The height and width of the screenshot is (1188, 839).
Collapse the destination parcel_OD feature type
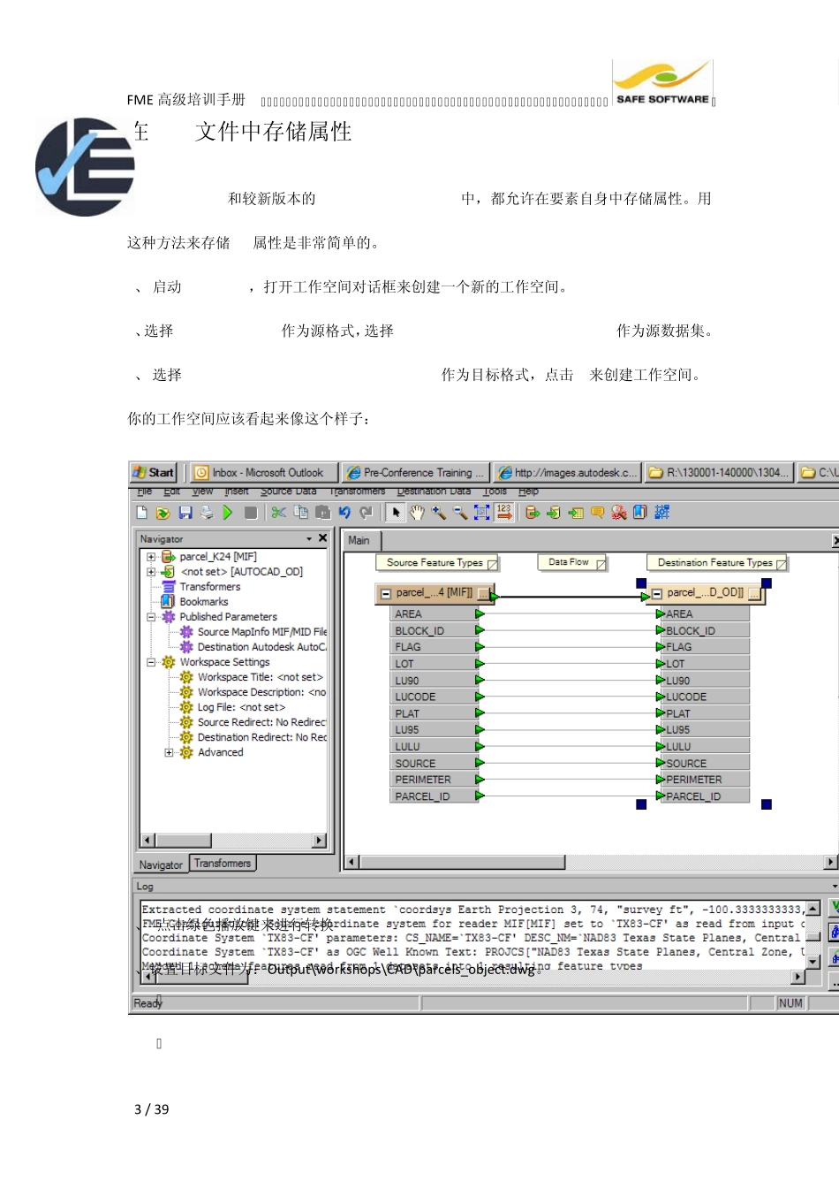[657, 594]
